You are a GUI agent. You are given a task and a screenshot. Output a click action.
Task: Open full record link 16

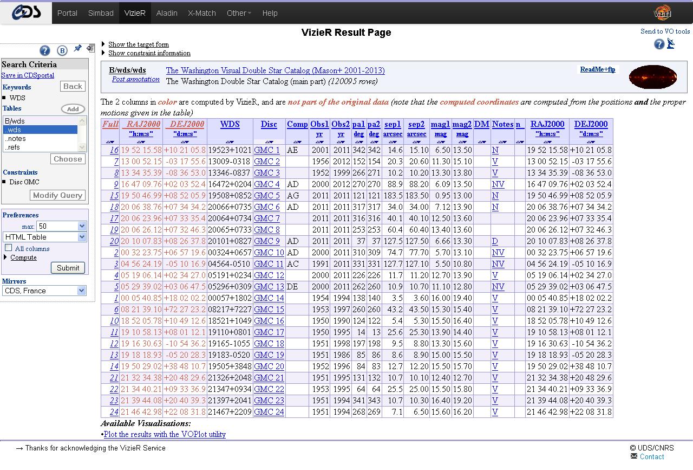tap(114, 150)
